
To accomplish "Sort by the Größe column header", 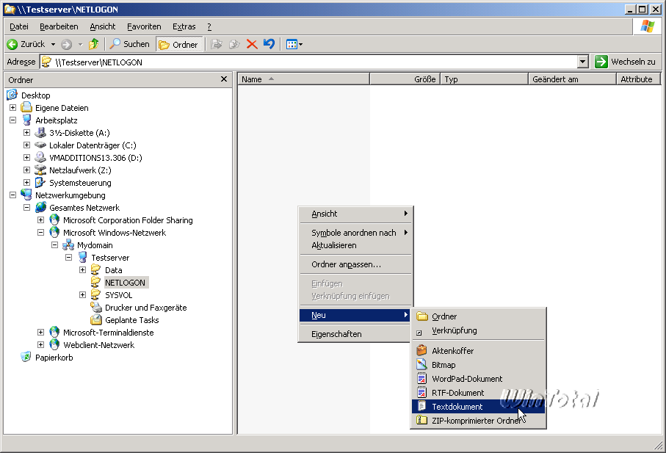I will click(405, 79).
